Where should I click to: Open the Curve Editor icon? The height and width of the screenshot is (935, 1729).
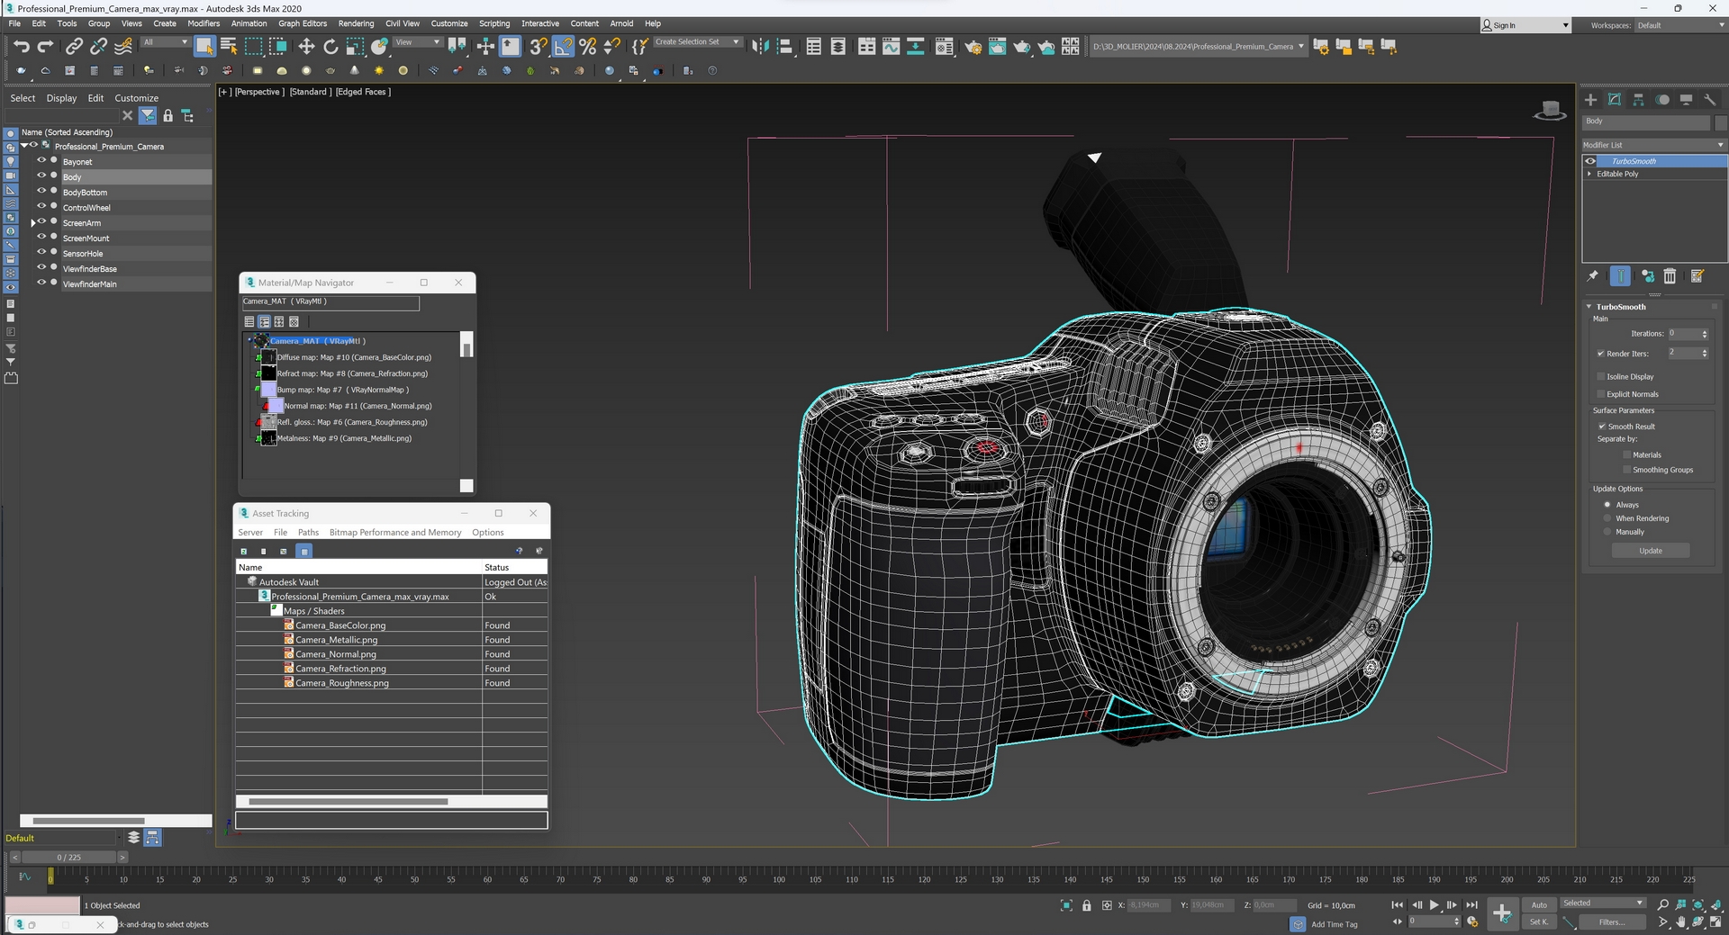pyautogui.click(x=891, y=46)
